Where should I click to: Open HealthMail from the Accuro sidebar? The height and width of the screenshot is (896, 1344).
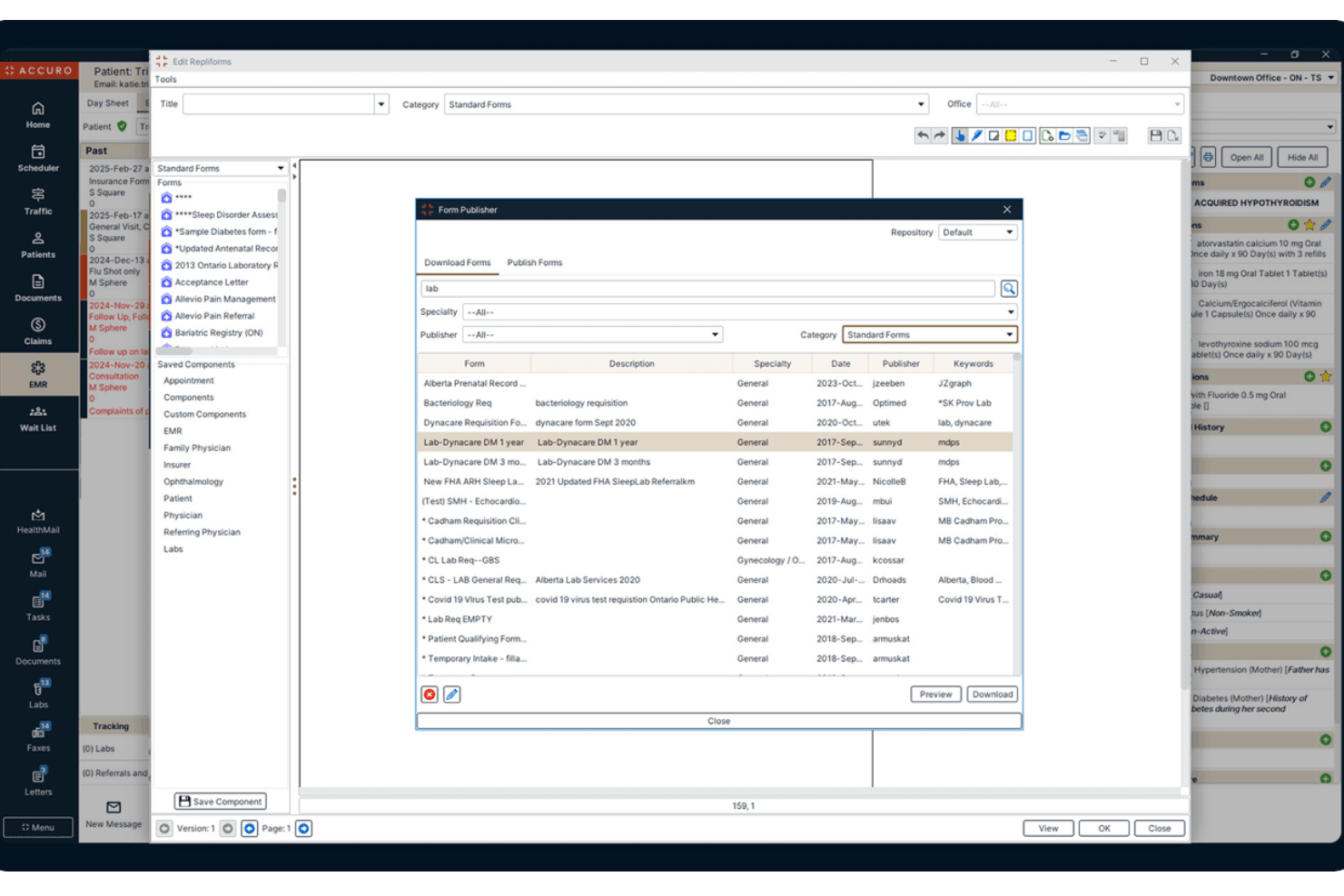click(x=38, y=521)
